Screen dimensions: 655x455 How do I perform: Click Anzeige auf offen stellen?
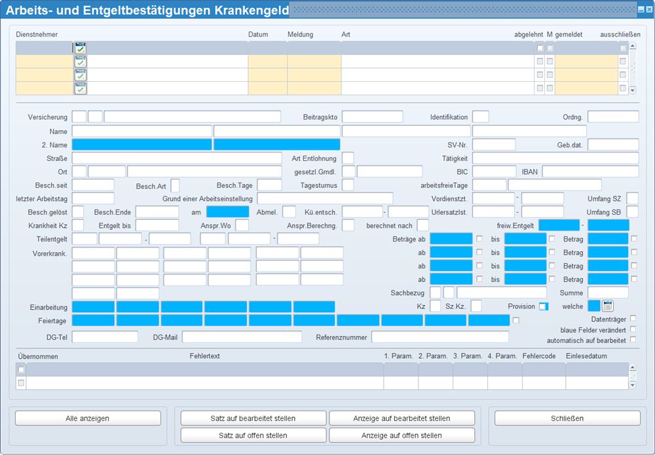tap(402, 435)
